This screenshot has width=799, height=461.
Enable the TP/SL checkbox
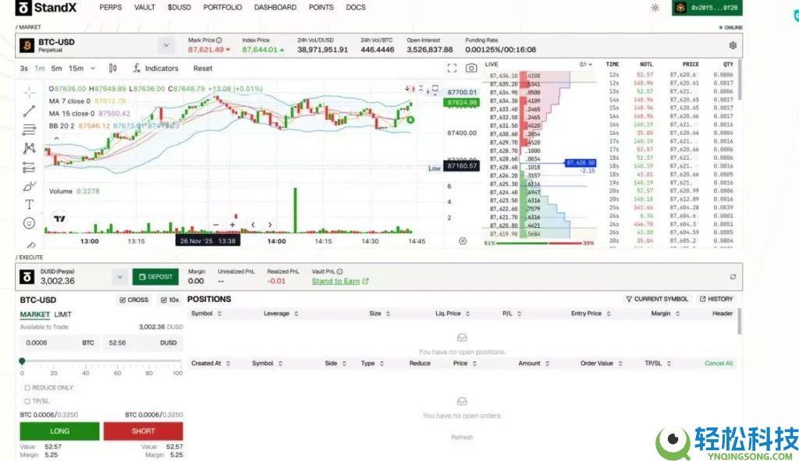click(x=26, y=399)
